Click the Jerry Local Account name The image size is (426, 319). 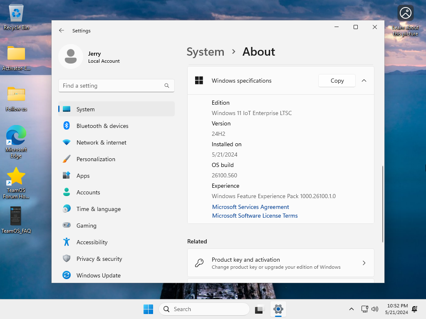click(104, 57)
